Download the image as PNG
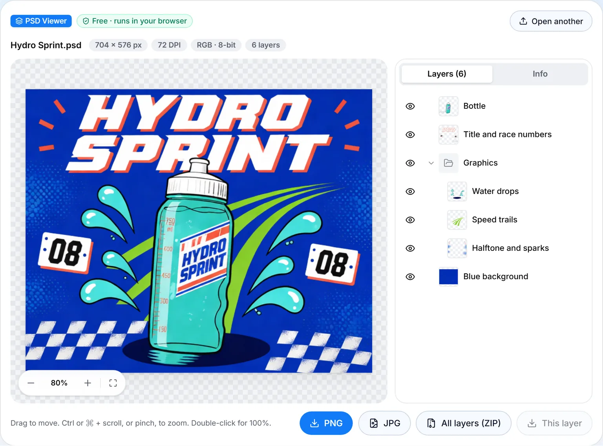The image size is (603, 446). click(x=326, y=423)
